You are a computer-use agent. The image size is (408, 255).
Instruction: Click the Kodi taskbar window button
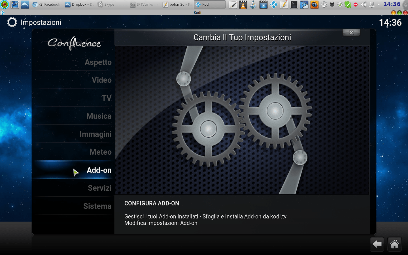point(210,4)
